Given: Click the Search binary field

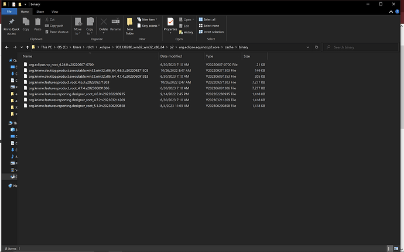Looking at the screenshot, I should [x=361, y=47].
